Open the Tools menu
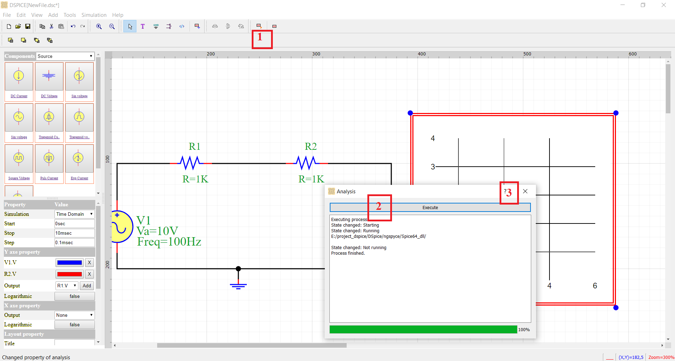The height and width of the screenshot is (361, 675). (x=70, y=15)
